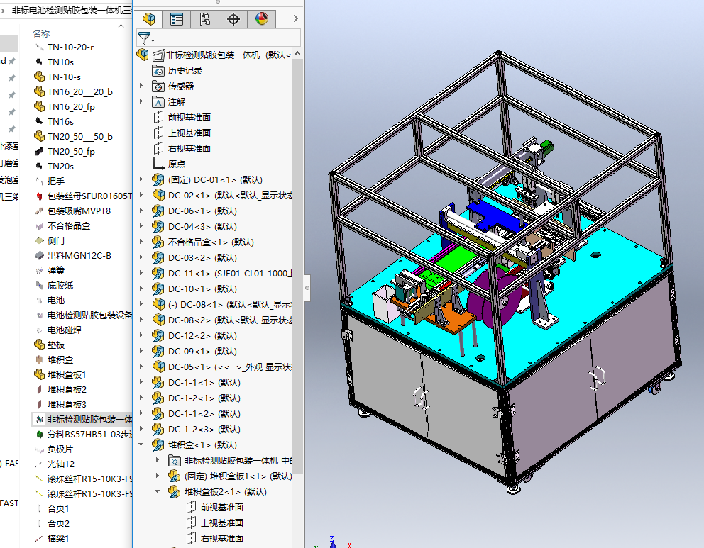Viewport: 704px width, 548px height.
Task: Expand the DC-06<1> subassembly
Action: pyautogui.click(x=141, y=211)
